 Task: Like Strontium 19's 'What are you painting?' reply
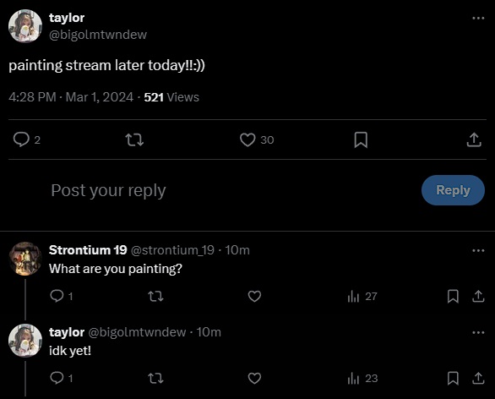point(254,297)
